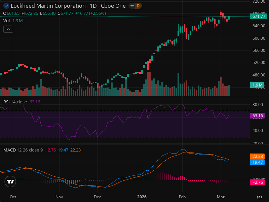The height and width of the screenshot is (202, 269).
Task: Click the 560.00 price scale label
Action: pyautogui.click(x=259, y=50)
